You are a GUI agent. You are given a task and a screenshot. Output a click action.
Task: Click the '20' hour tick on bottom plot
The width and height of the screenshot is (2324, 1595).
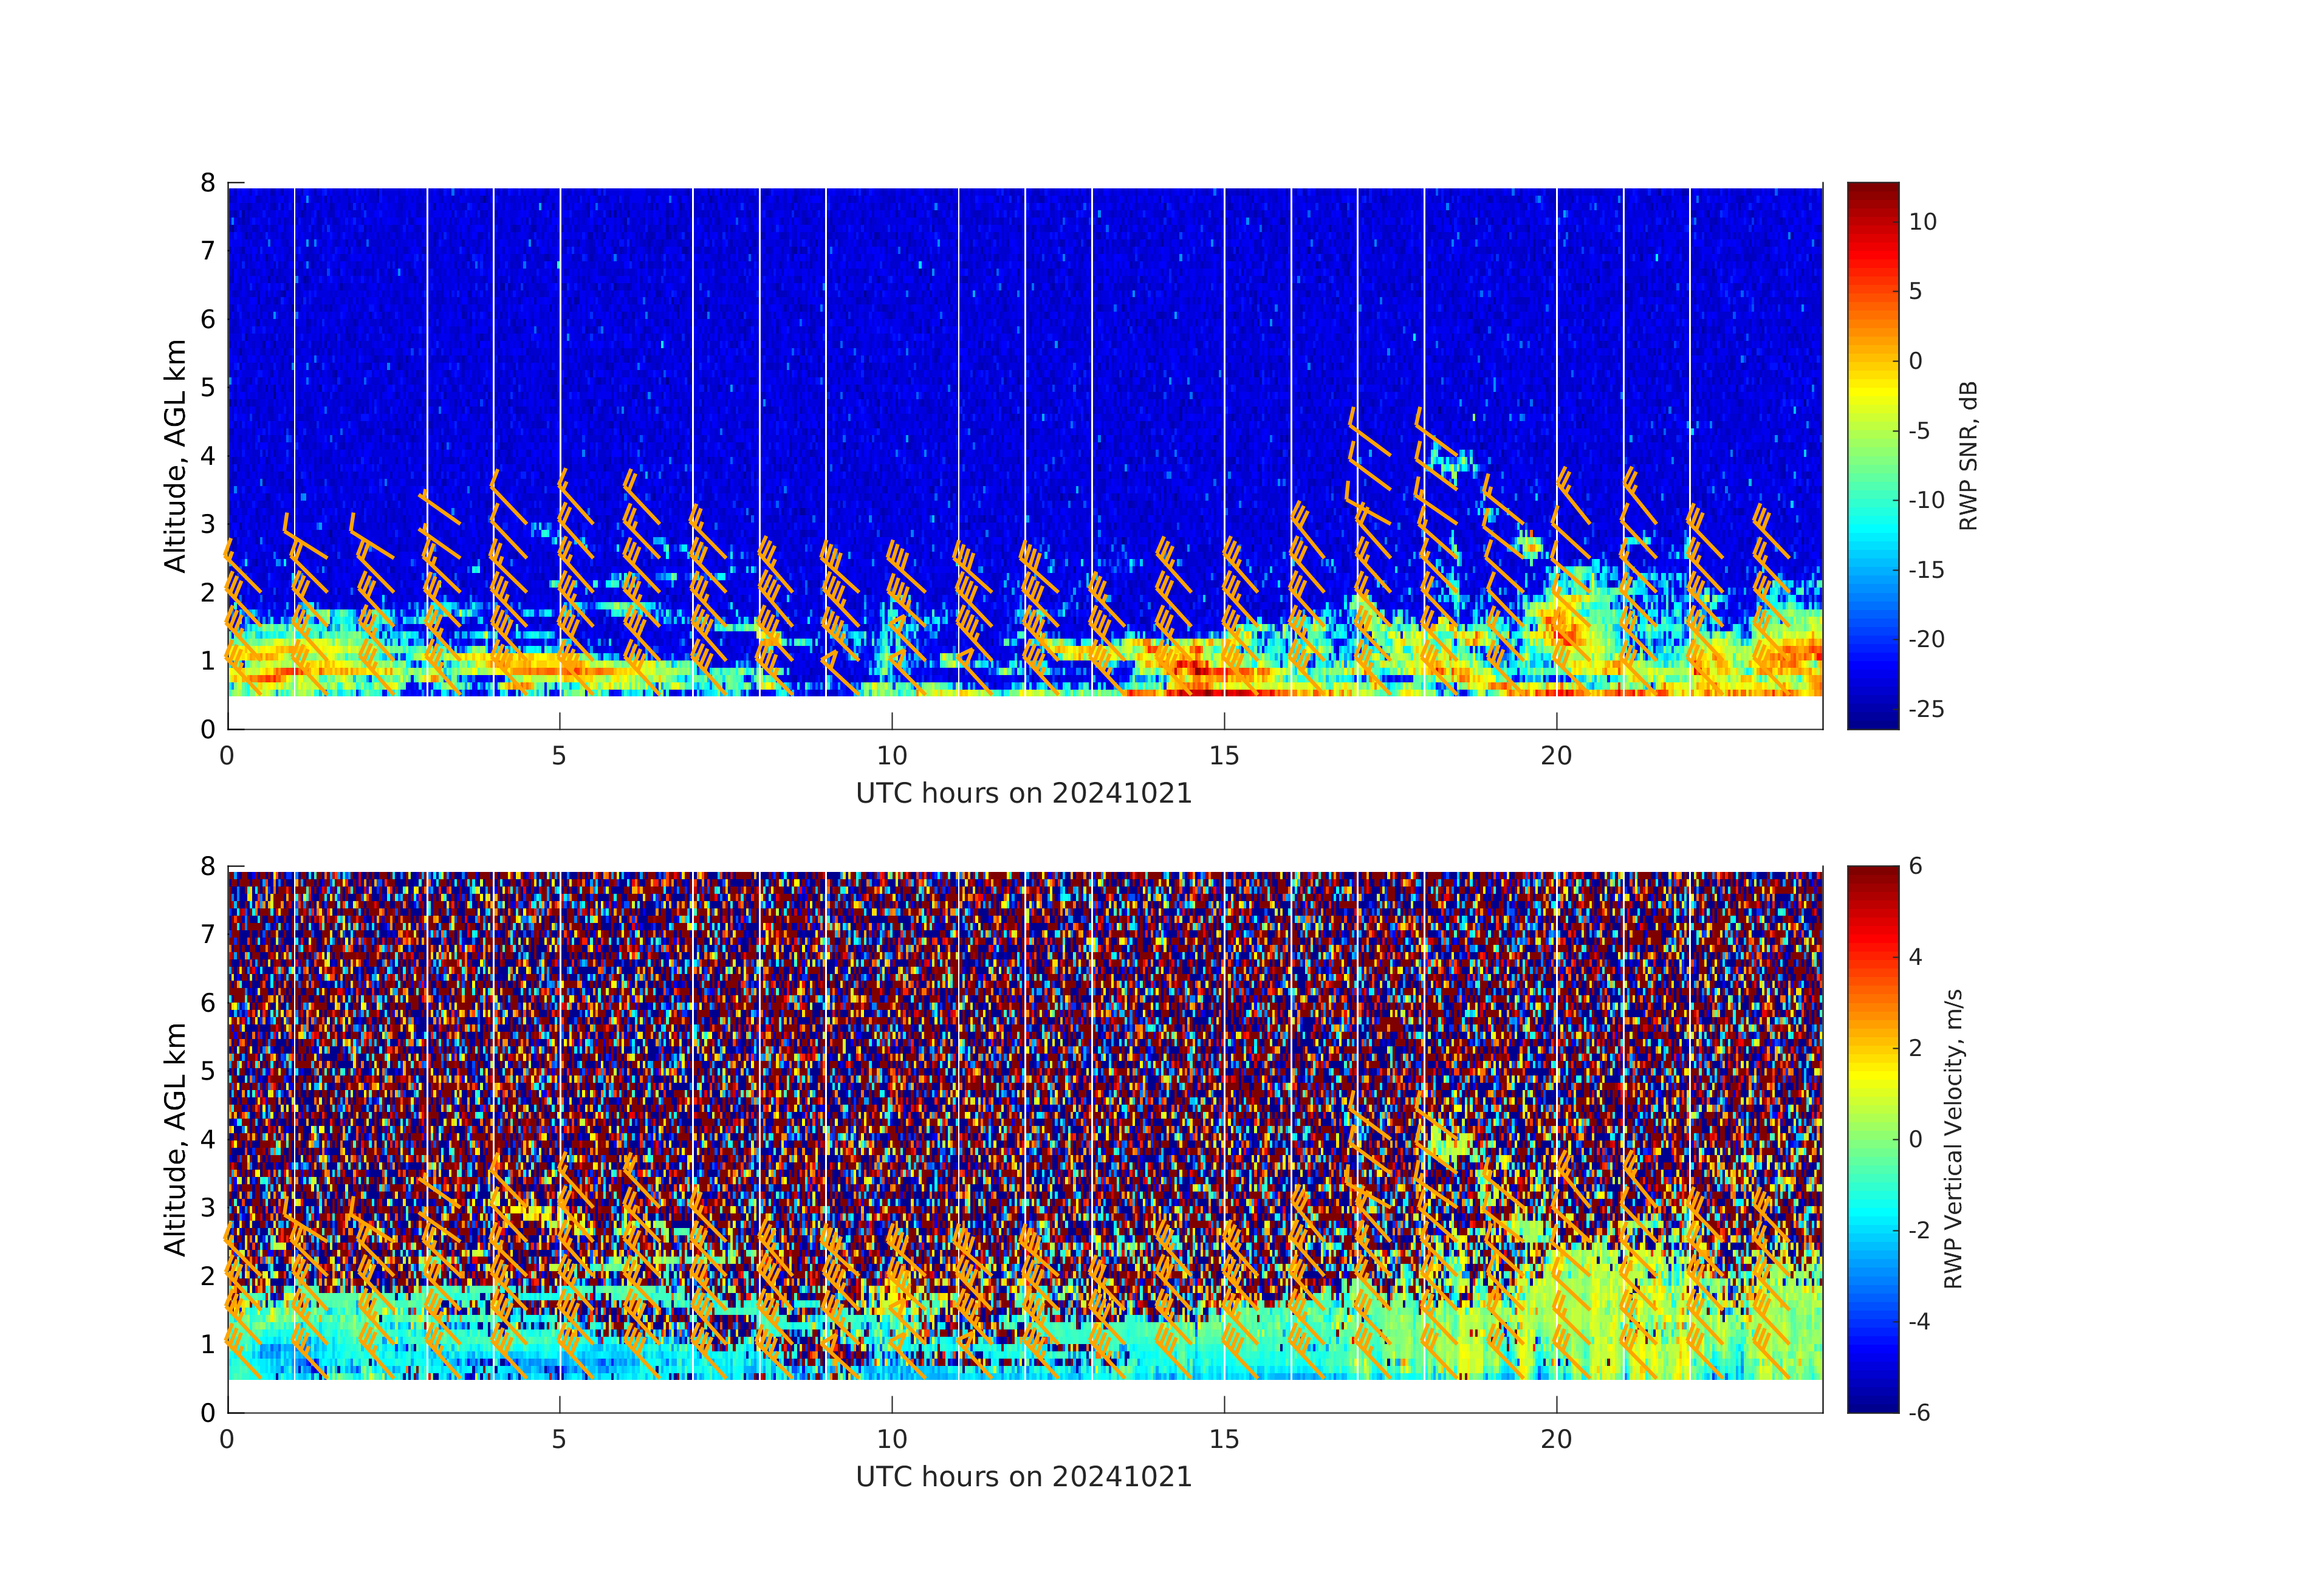(1556, 1440)
